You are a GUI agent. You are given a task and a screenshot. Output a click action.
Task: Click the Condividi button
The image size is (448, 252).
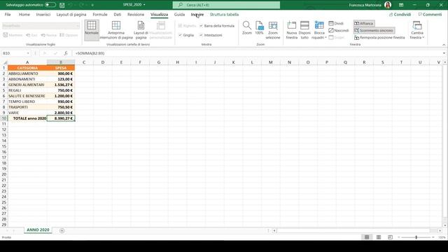(400, 14)
